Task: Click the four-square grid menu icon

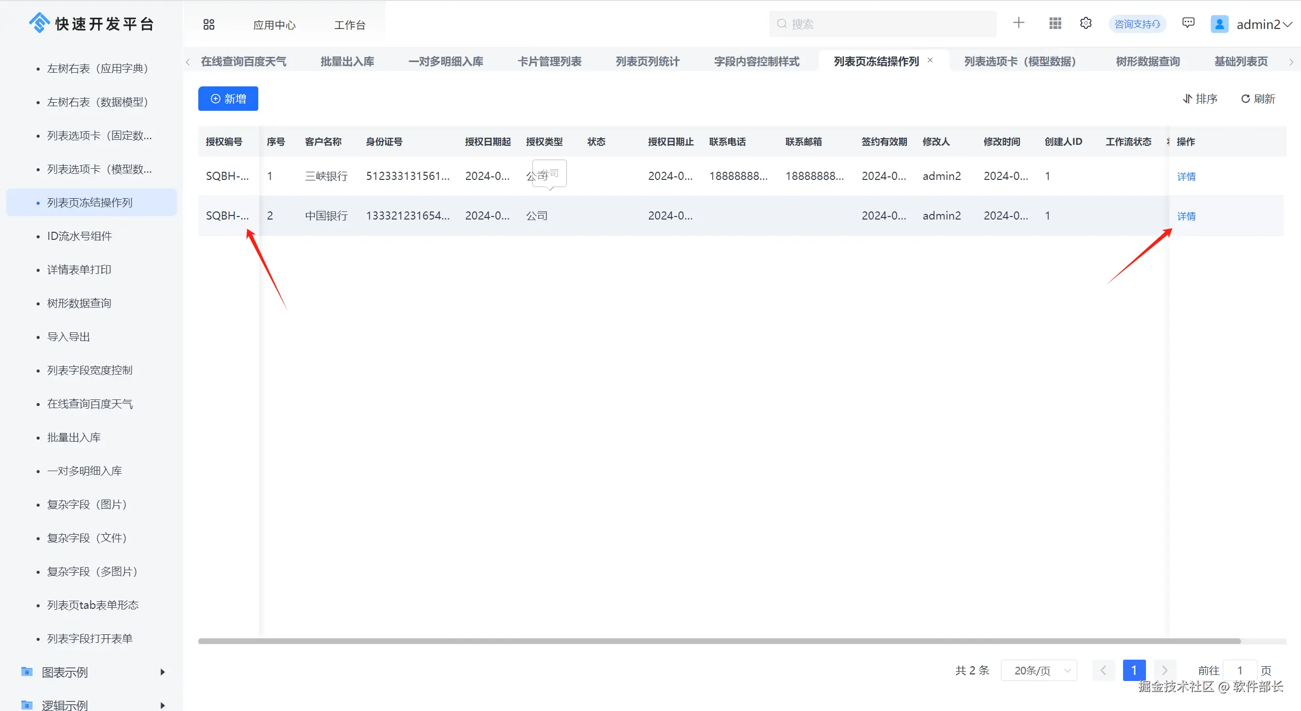Action: [208, 24]
